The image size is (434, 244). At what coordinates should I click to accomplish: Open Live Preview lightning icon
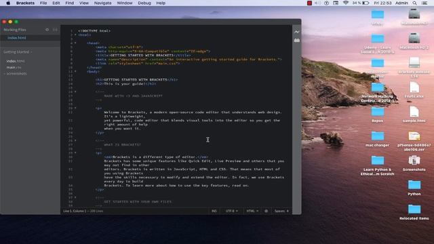click(297, 32)
